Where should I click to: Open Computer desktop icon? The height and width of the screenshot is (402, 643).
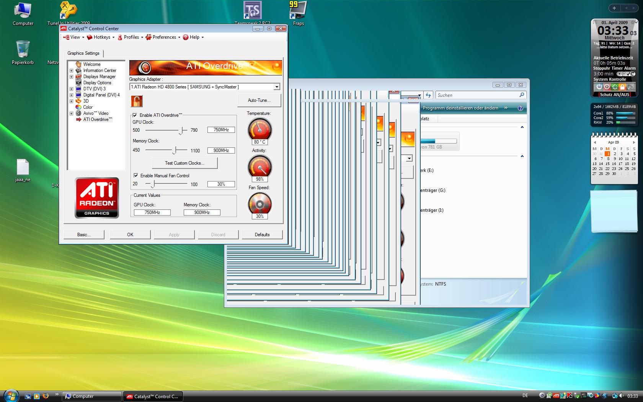pyautogui.click(x=23, y=14)
